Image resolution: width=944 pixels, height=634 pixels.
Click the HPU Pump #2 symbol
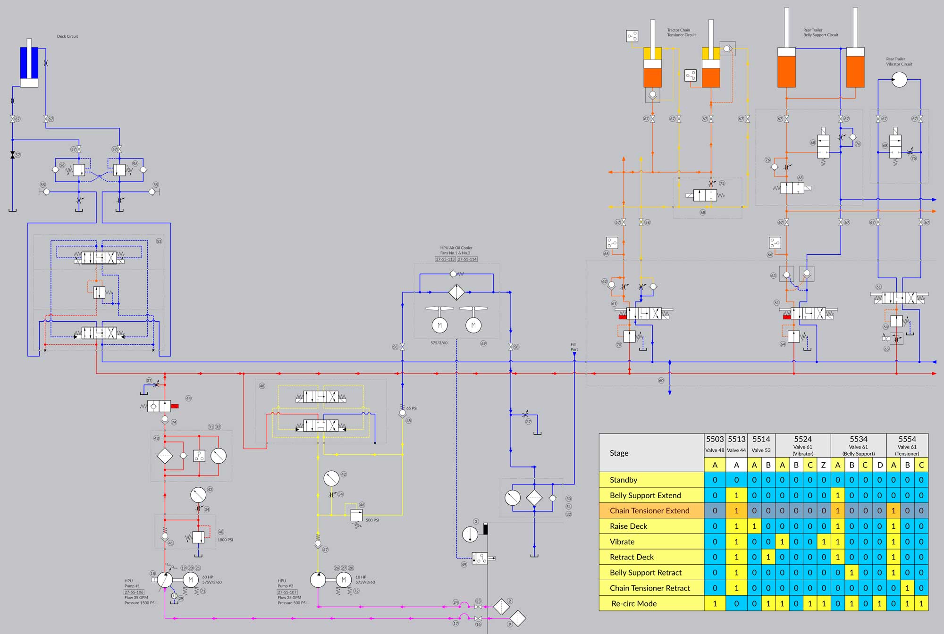tap(318, 580)
